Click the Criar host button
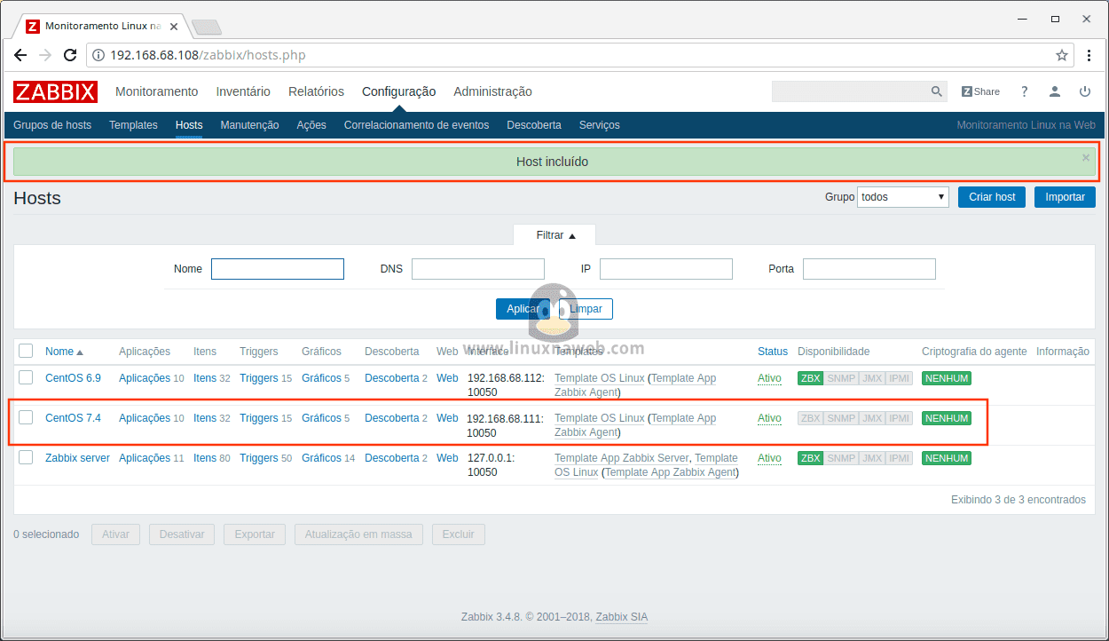This screenshot has width=1109, height=641. pyautogui.click(x=992, y=197)
